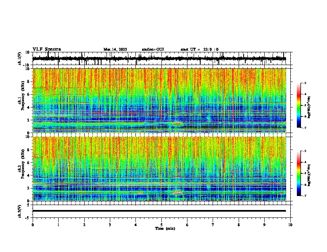Click the ch.2 spectrogram 4 kHz tick label
Viewport: 327px width, 252px height.
point(29,175)
